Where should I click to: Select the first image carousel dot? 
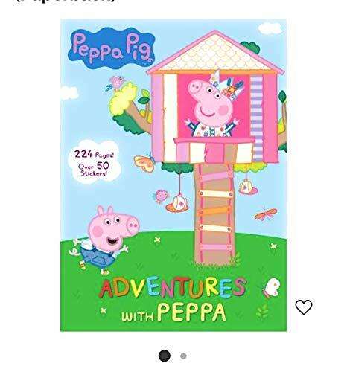click(x=165, y=356)
